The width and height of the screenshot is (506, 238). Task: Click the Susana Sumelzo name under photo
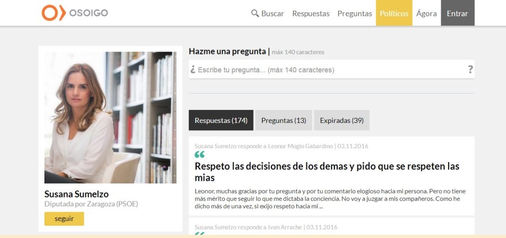tap(76, 194)
